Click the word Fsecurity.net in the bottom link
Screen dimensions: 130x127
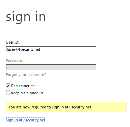pos(34,120)
